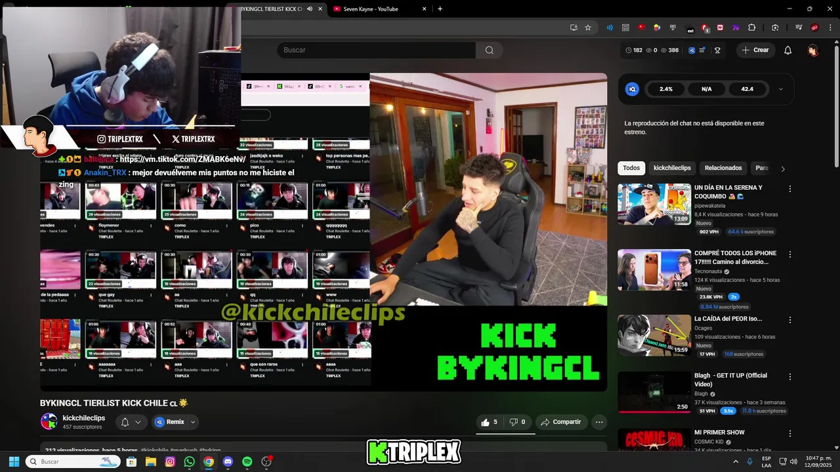Show hidden system tray icons

(x=736, y=462)
